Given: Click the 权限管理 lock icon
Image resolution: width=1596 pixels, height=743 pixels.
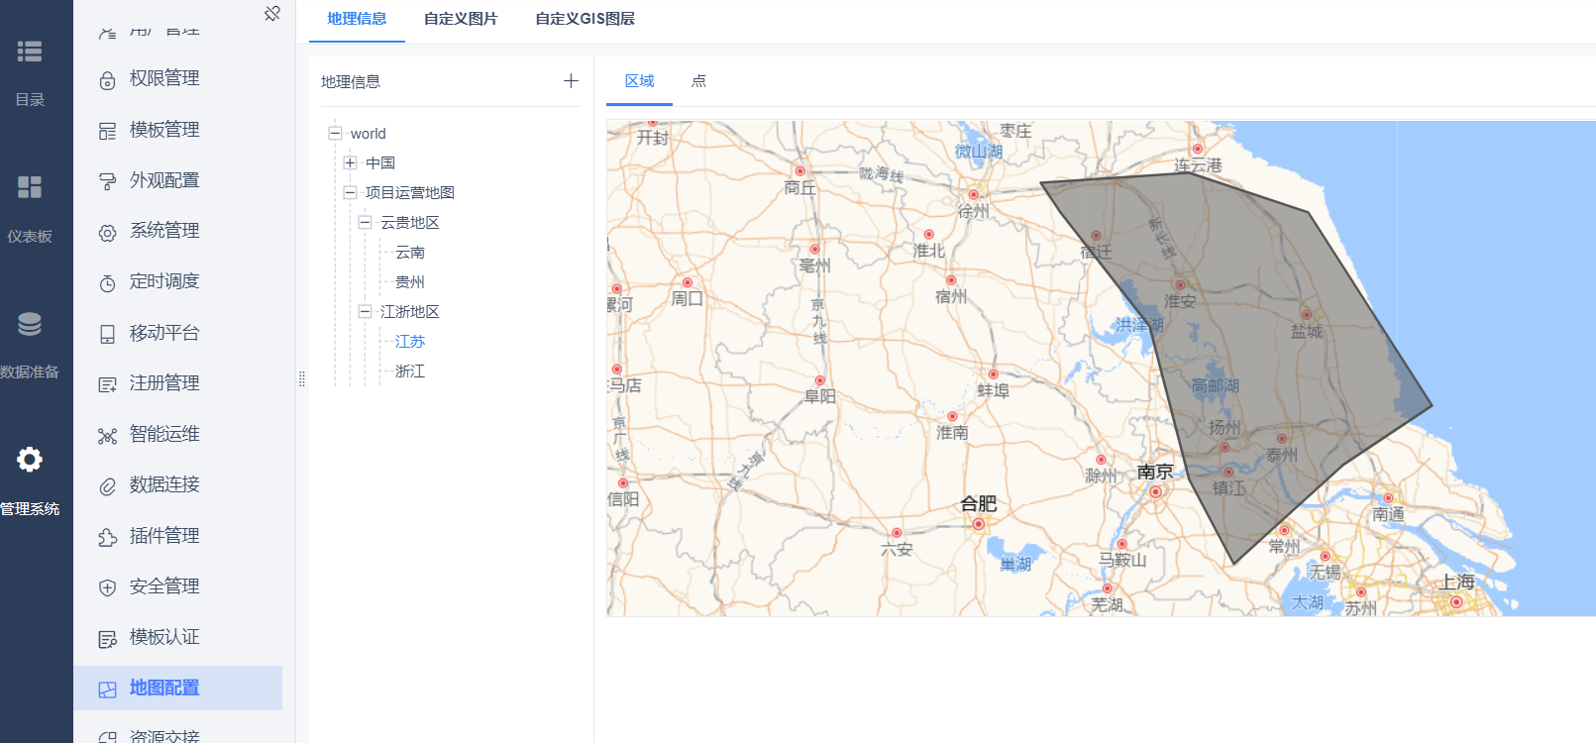Looking at the screenshot, I should pos(107,80).
